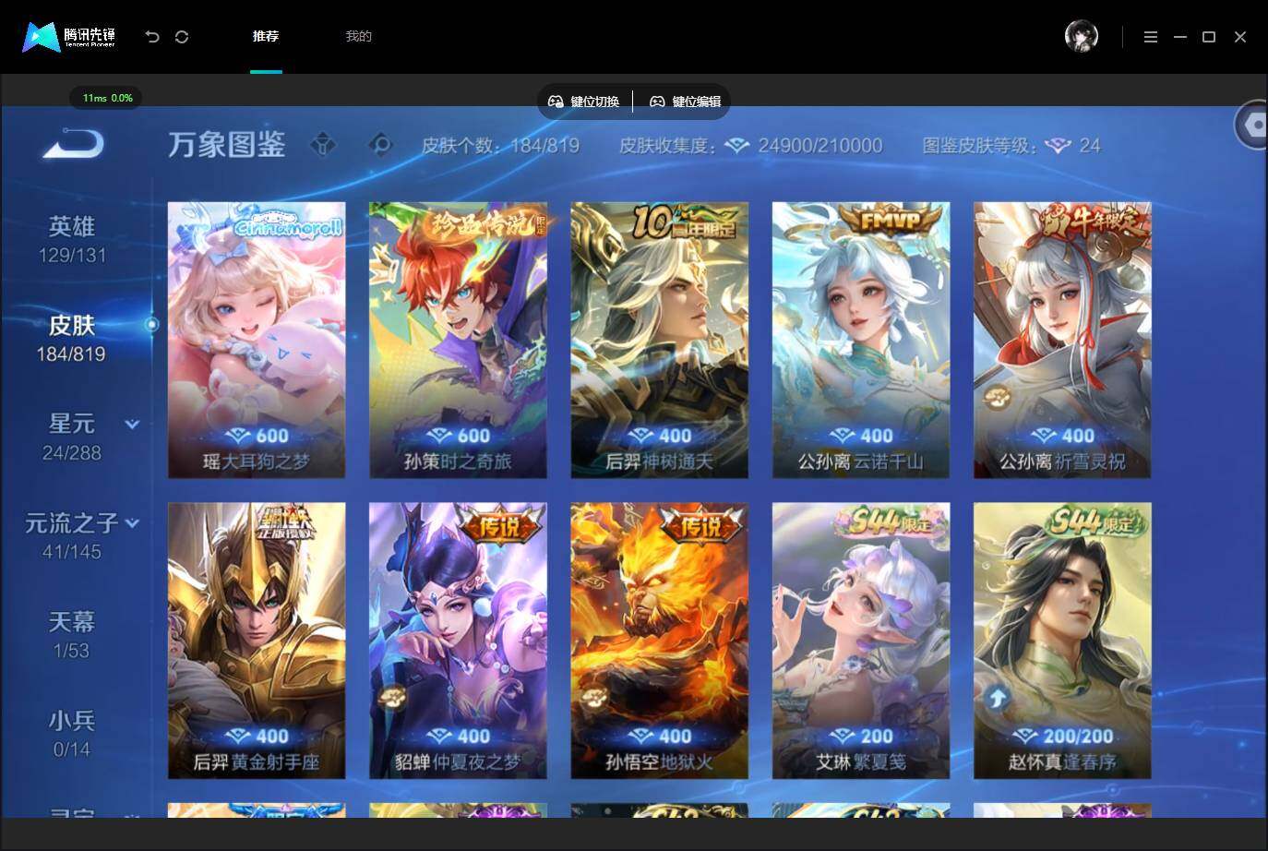The image size is (1268, 851).
Task: Open the 瑶 大耳狗之梦 skin card
Action: click(x=257, y=340)
